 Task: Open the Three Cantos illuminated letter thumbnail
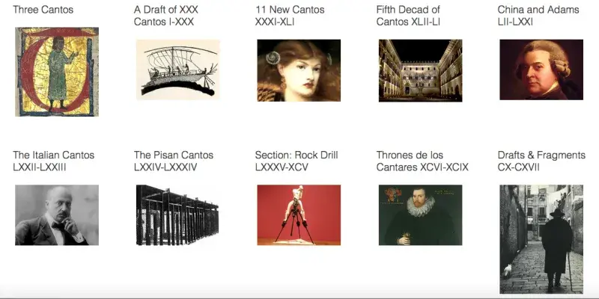pyautogui.click(x=57, y=72)
